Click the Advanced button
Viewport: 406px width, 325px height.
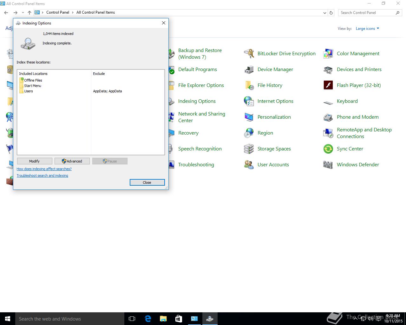72,161
